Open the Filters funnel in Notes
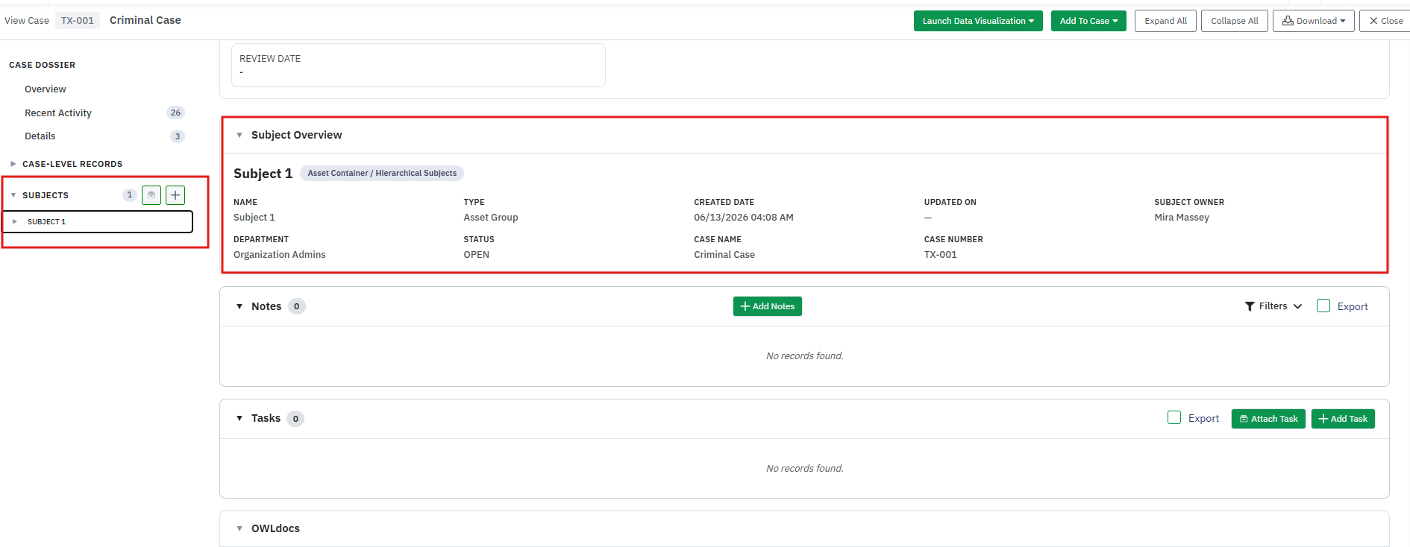This screenshot has height=547, width=1410. pos(1250,306)
